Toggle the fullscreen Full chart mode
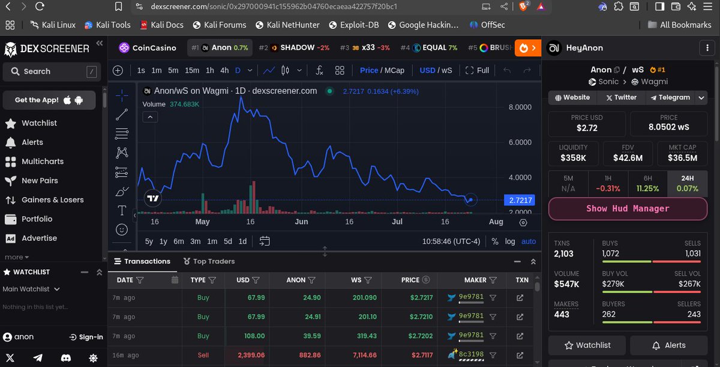Image resolution: width=720 pixels, height=367 pixels. pos(478,70)
